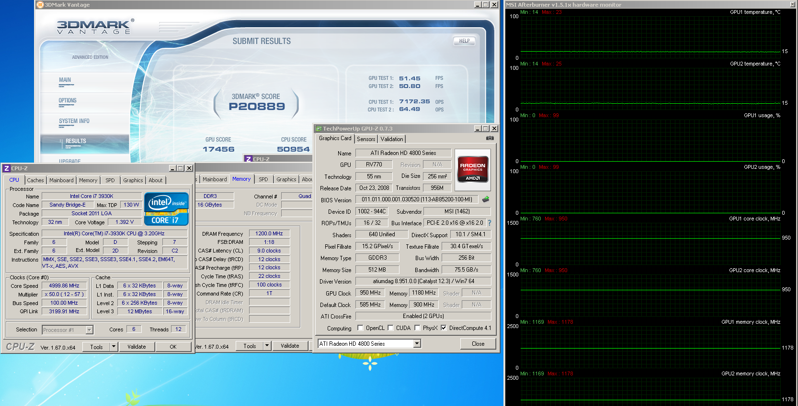Image resolution: width=798 pixels, height=406 pixels.
Task: Click the CPU SCORE value 50954
Action: pos(293,149)
